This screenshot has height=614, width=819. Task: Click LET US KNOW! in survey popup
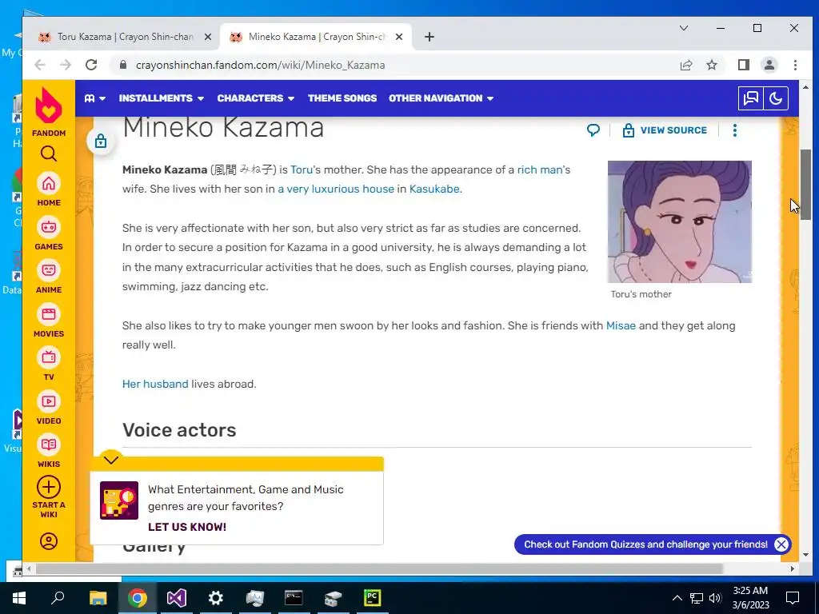[x=187, y=527]
